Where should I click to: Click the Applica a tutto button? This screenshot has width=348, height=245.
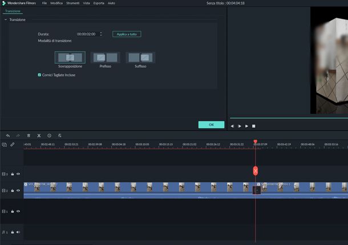pyautogui.click(x=127, y=34)
